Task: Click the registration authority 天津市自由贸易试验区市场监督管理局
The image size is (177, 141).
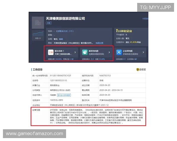Action: (115, 100)
